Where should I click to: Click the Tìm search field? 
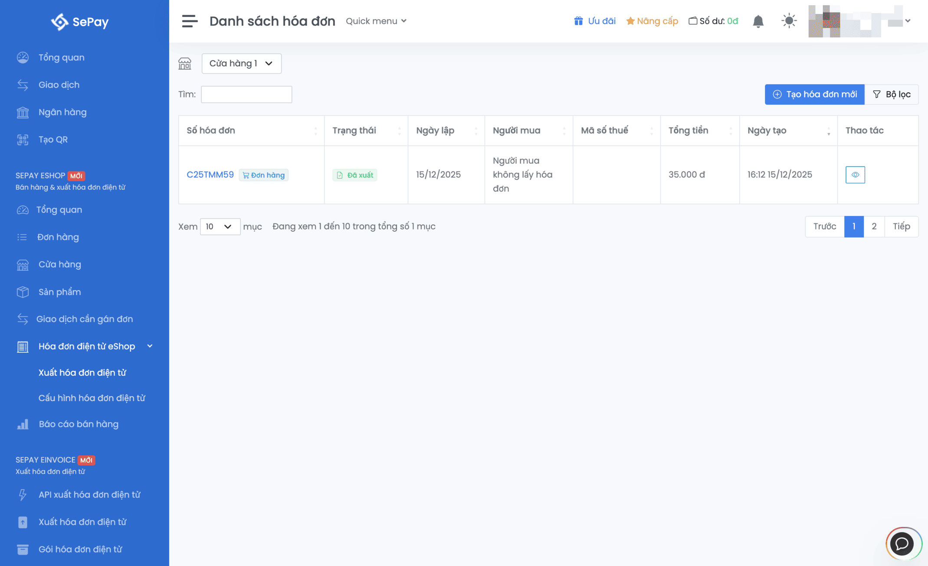click(246, 94)
